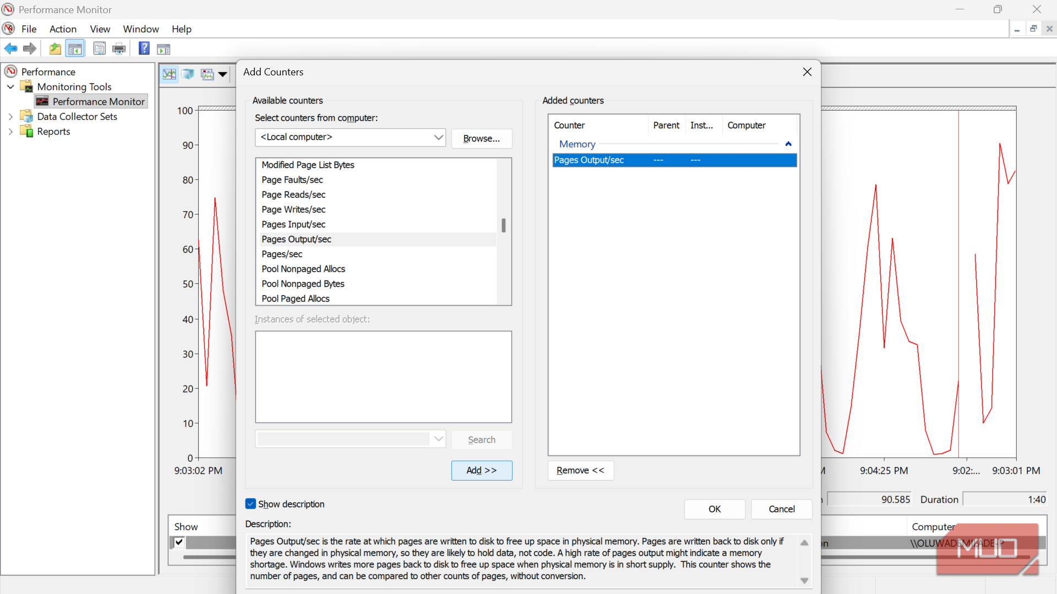Click the Print toolbar icon
Screen dimensions: 1057x594
tap(119, 49)
